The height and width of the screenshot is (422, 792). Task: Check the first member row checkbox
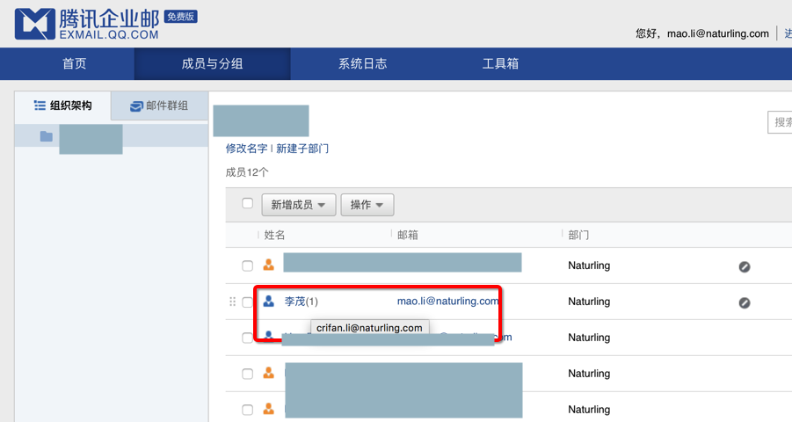(248, 266)
